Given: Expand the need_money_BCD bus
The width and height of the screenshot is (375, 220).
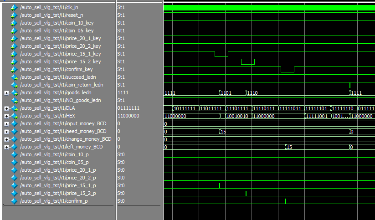Looking at the screenshot, I should click(x=6, y=131).
